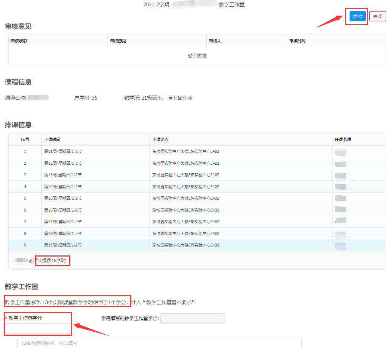Viewport: 389px width, 348px height.
Task: Click the 第13周/星期四/1-2节 row
Action: [63, 175]
